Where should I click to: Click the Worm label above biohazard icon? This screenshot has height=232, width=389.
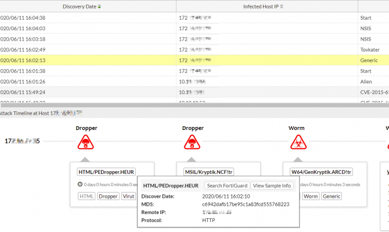[297, 128]
